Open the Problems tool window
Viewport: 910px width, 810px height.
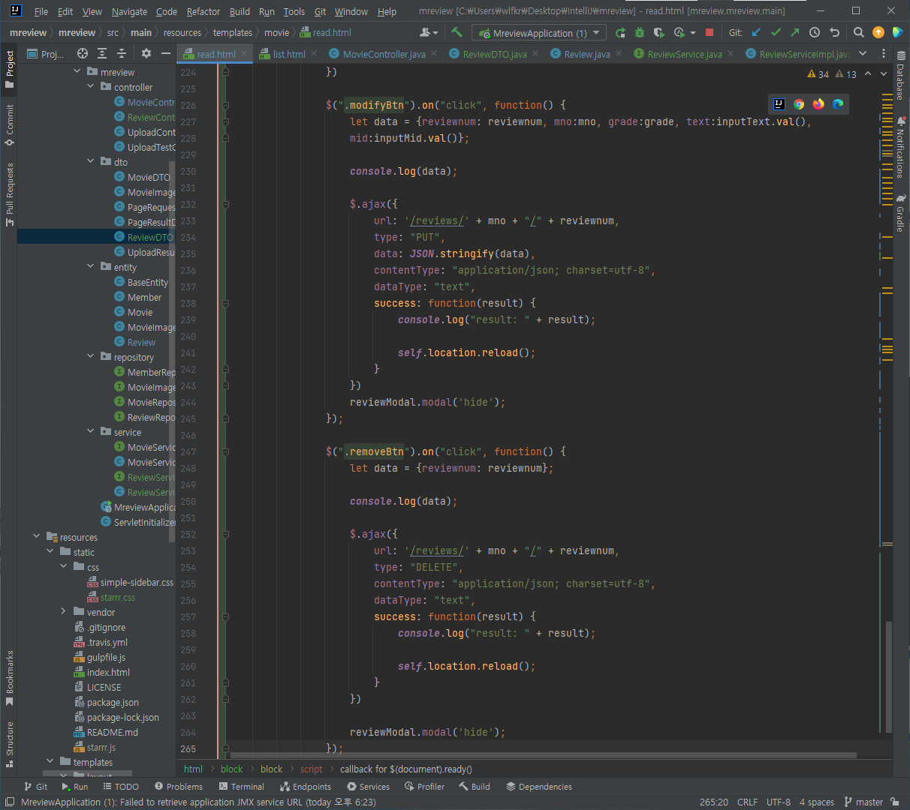coord(178,787)
